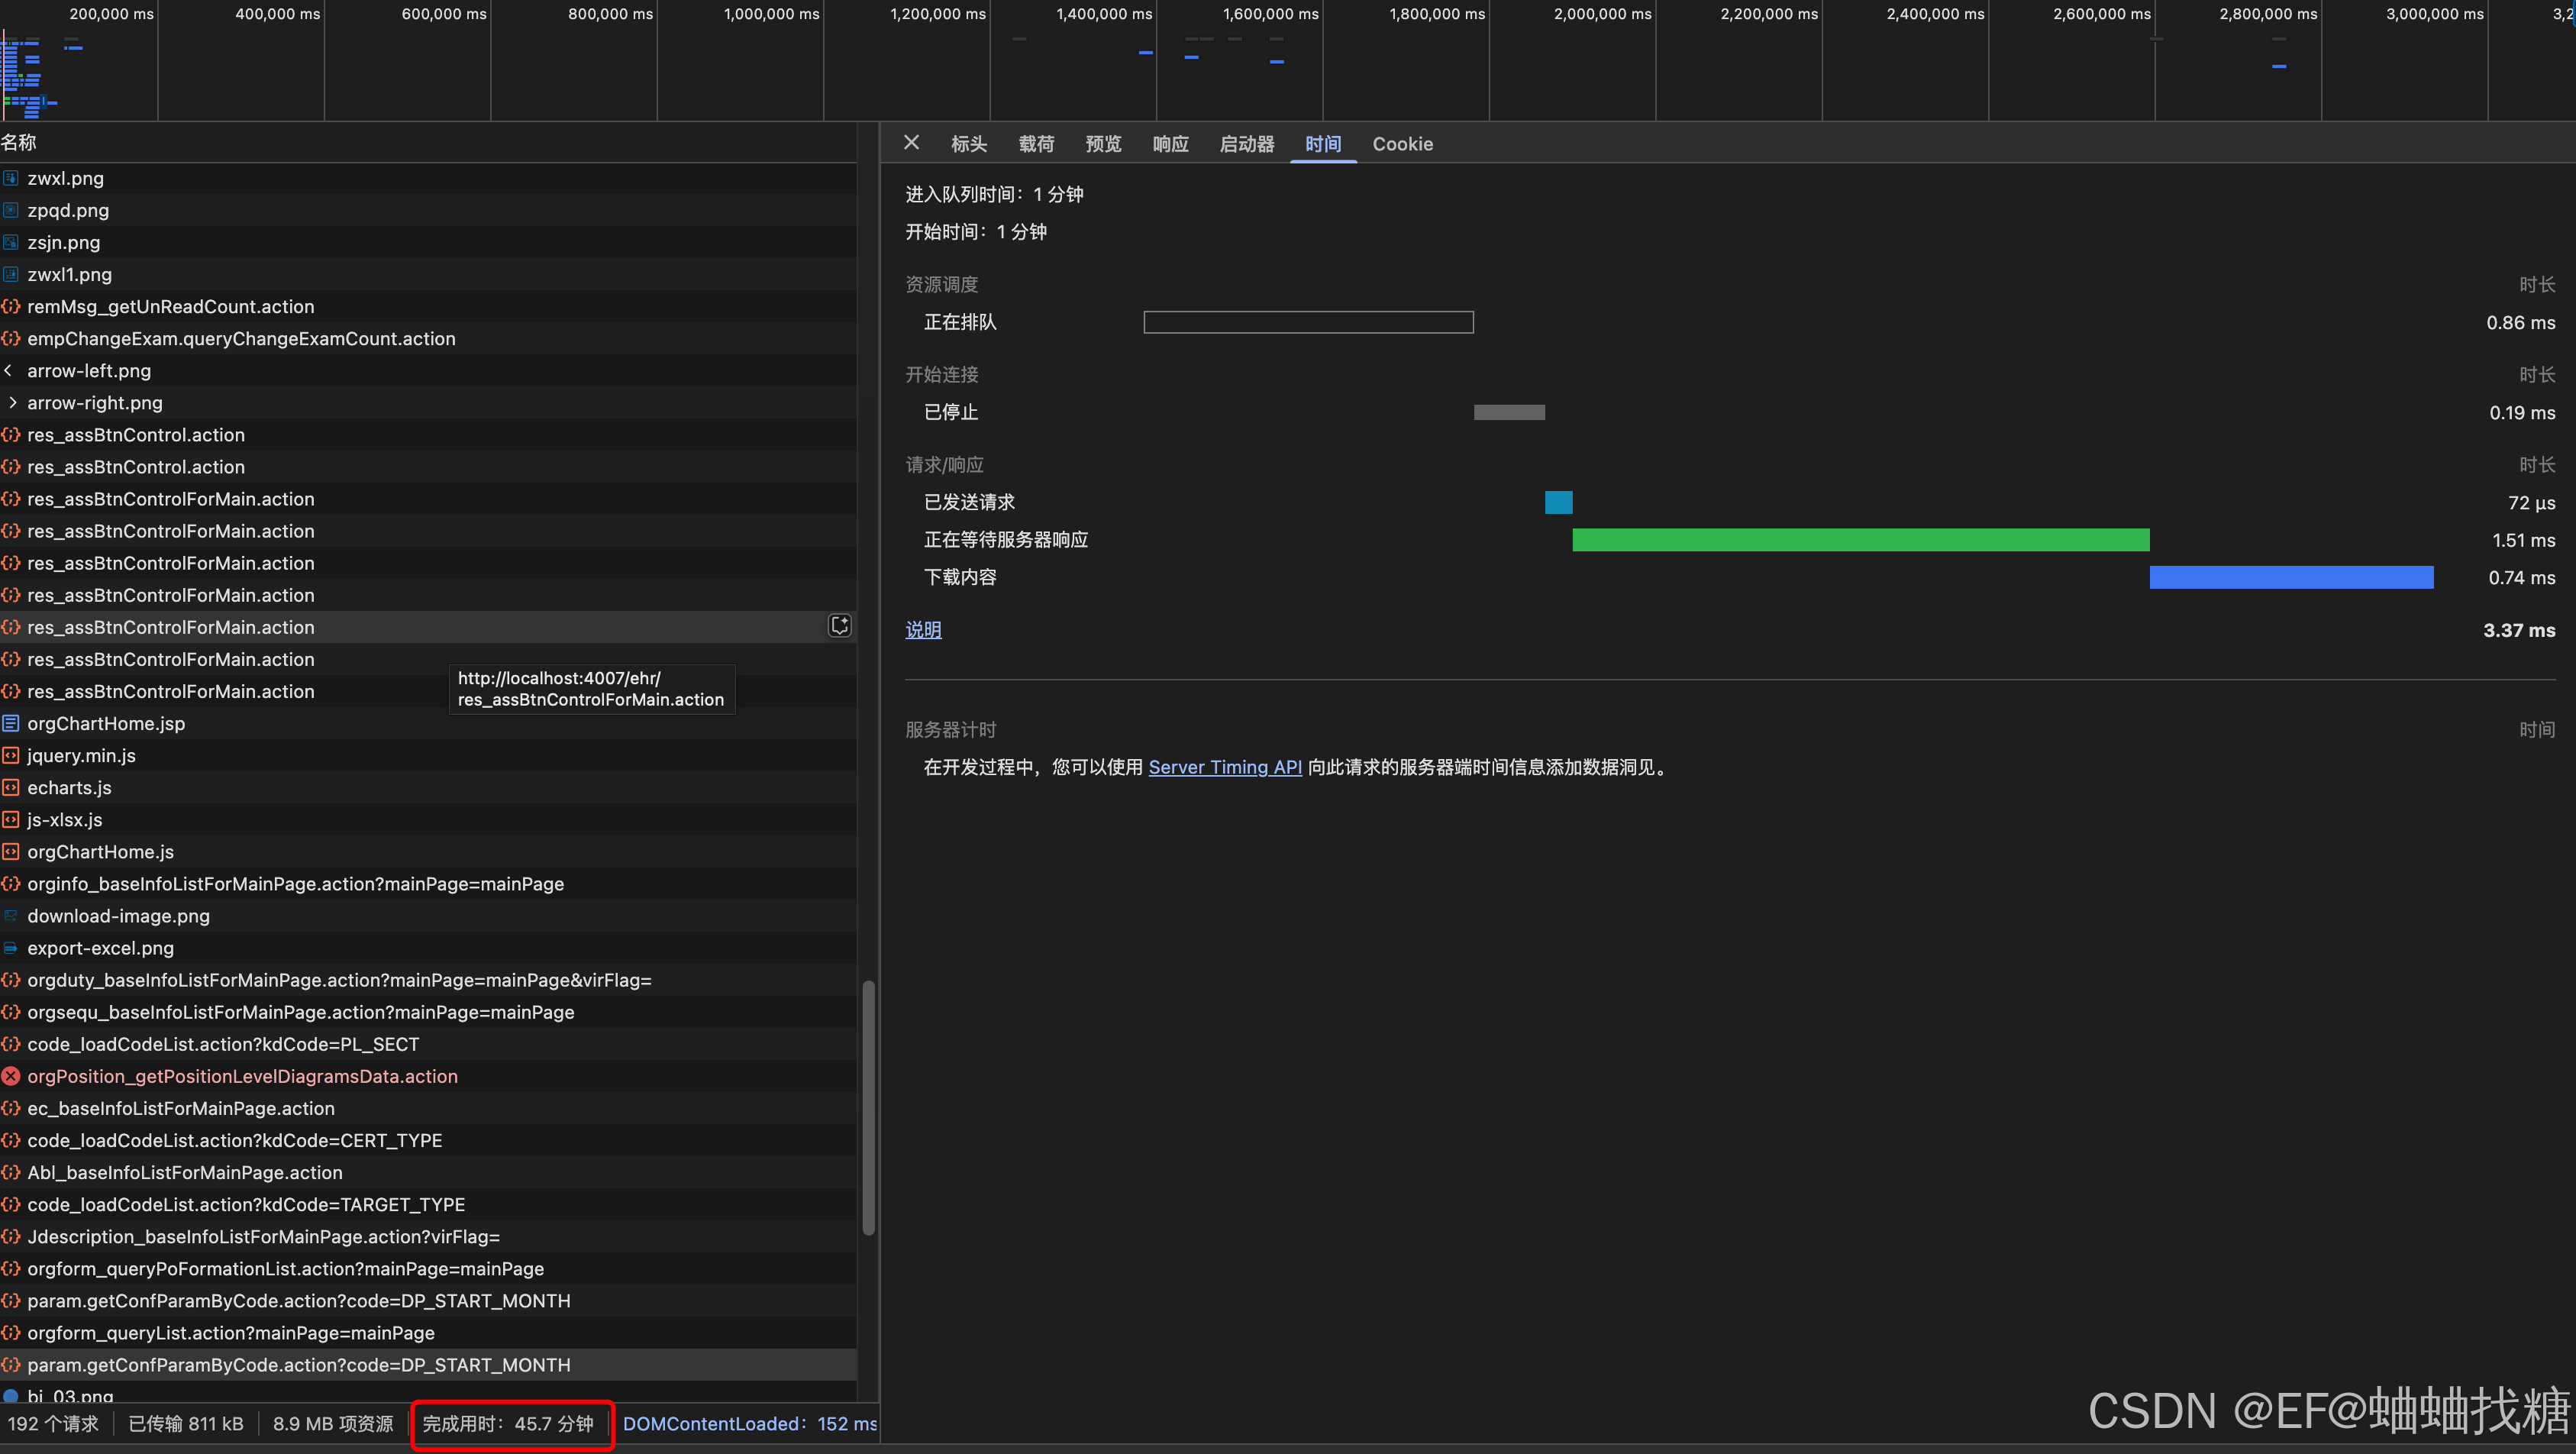This screenshot has width=2576, height=1454.
Task: Click the script file icon next to jquery.min.js
Action: tap(11, 755)
